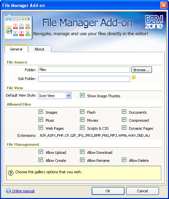
Task: Click the File Manager Add-on logo thumbnail
Action: (18, 27)
